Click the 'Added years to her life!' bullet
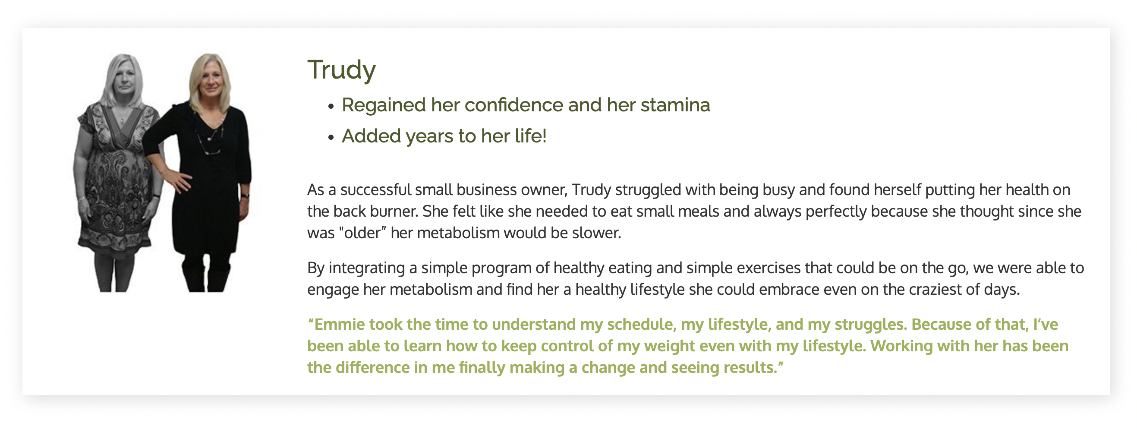Viewport: 1137px width, 429px height. pos(444,136)
